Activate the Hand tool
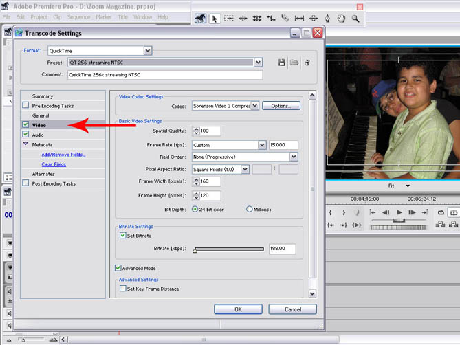Screen dimensions: 460x345 click(x=341, y=19)
